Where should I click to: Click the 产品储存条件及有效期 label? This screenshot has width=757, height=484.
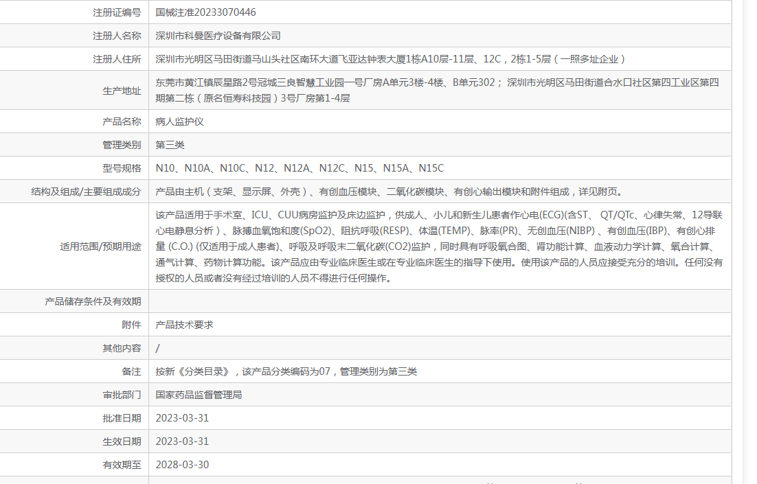(93, 301)
